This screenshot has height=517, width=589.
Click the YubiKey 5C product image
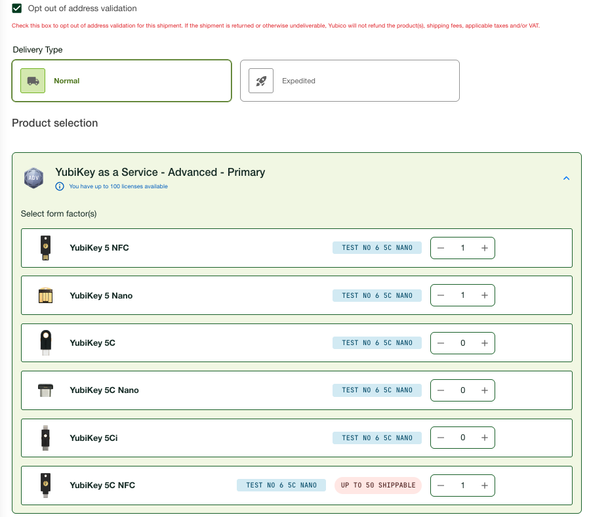coord(45,343)
